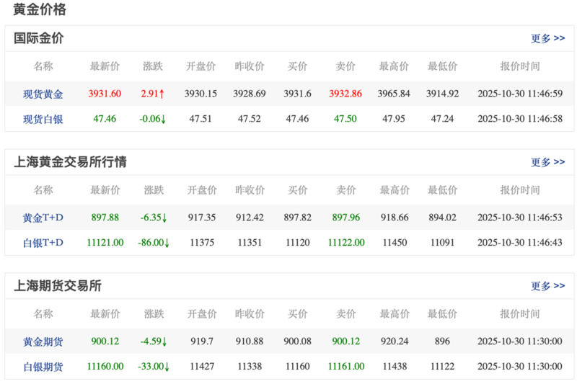Select the 黄金期货 row link
The image size is (577, 384).
[x=43, y=341]
